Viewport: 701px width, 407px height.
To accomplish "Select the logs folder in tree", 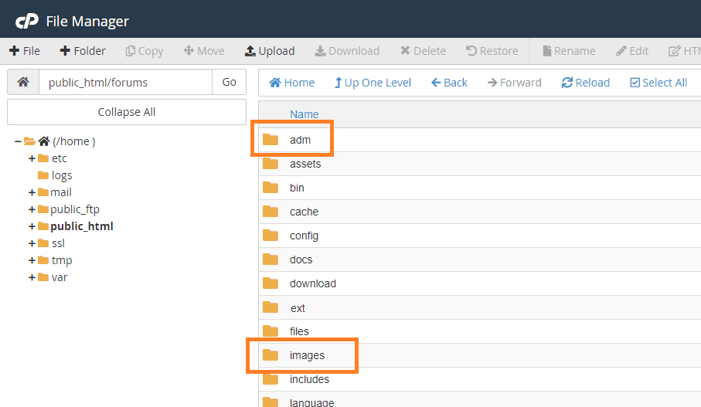I will point(61,175).
